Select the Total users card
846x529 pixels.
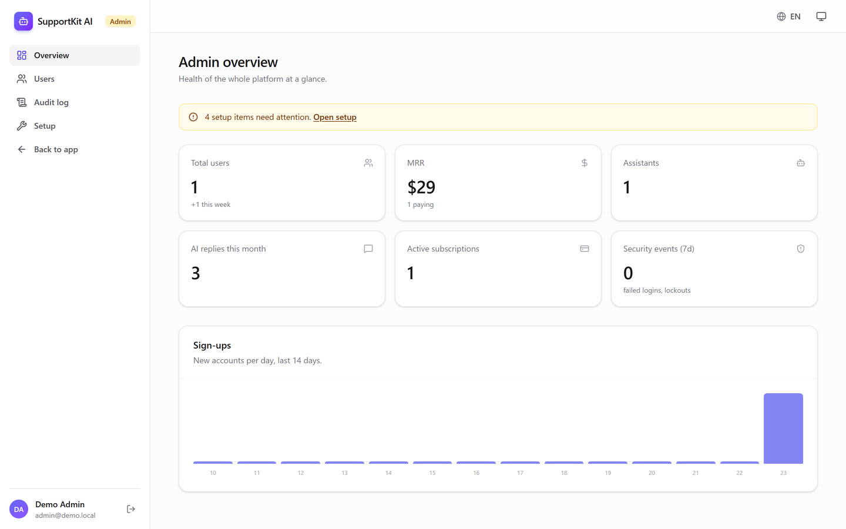282,183
